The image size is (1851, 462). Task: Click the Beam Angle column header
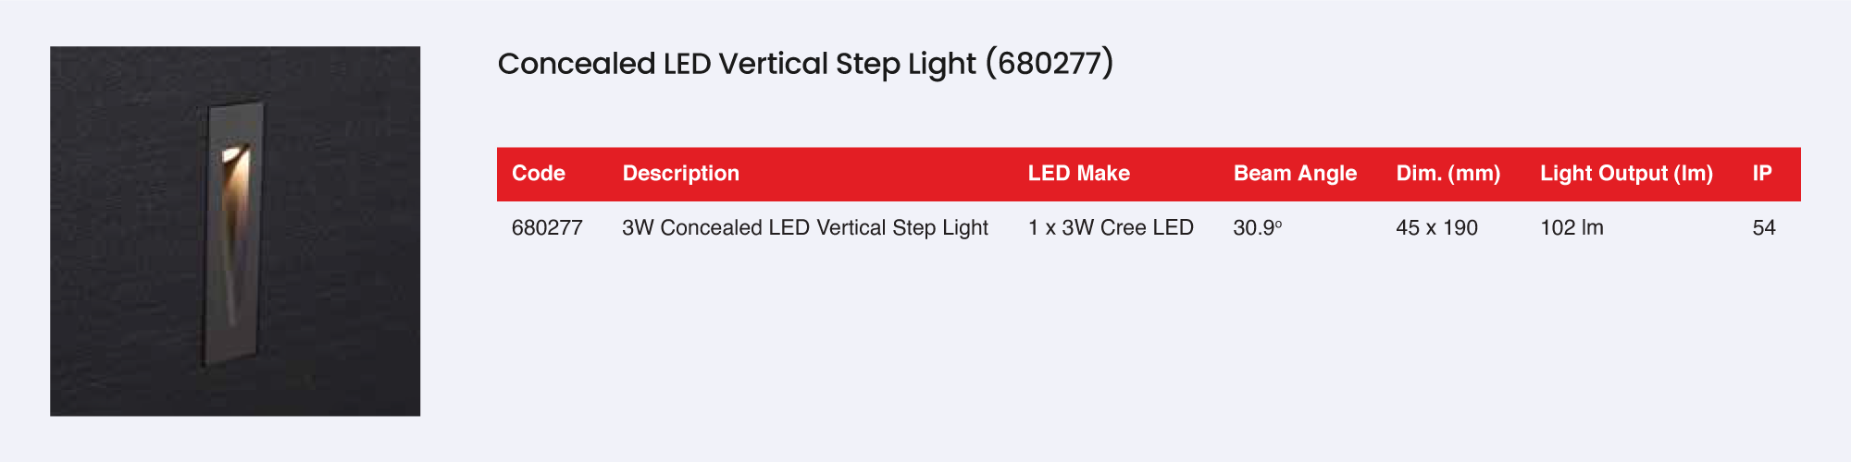(x=1295, y=174)
